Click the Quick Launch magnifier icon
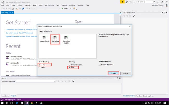This screenshot has width=169, height=105. coord(154,2)
